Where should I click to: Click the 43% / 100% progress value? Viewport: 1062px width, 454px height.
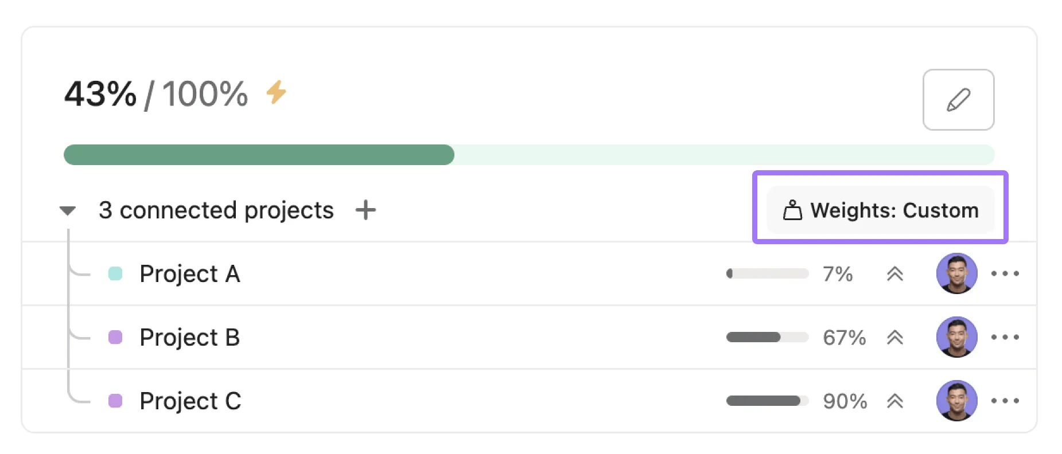[x=155, y=94]
